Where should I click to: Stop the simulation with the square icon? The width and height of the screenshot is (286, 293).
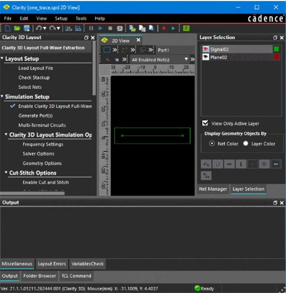(110, 29)
